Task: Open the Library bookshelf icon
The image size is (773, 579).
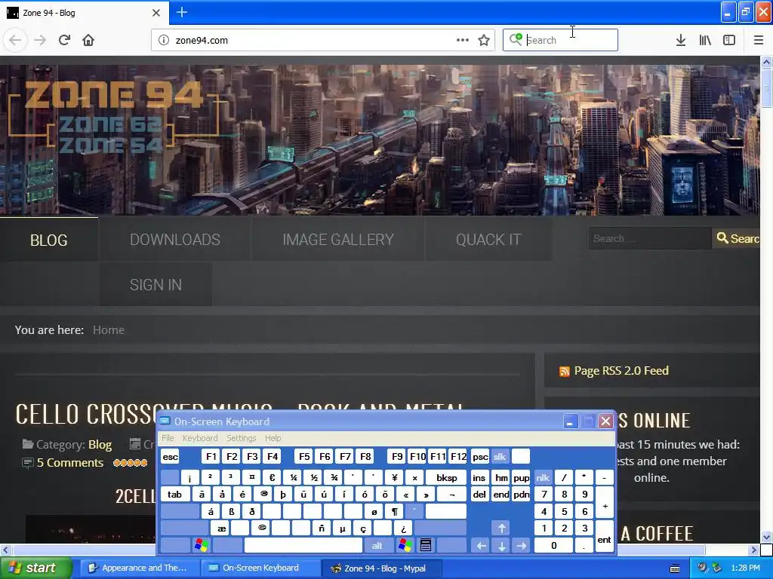Action: point(705,40)
